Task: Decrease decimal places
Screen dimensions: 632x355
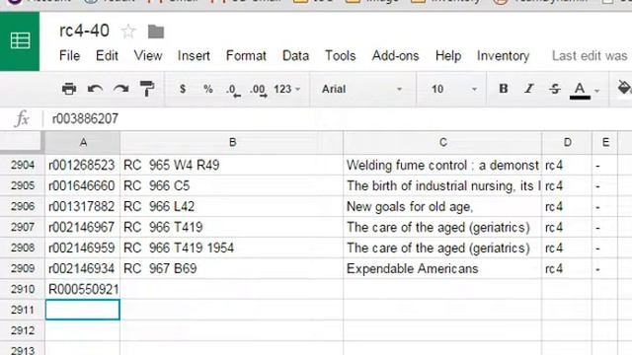Action: pos(233,90)
